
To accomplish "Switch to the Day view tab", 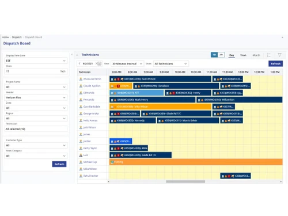I will tap(232, 55).
